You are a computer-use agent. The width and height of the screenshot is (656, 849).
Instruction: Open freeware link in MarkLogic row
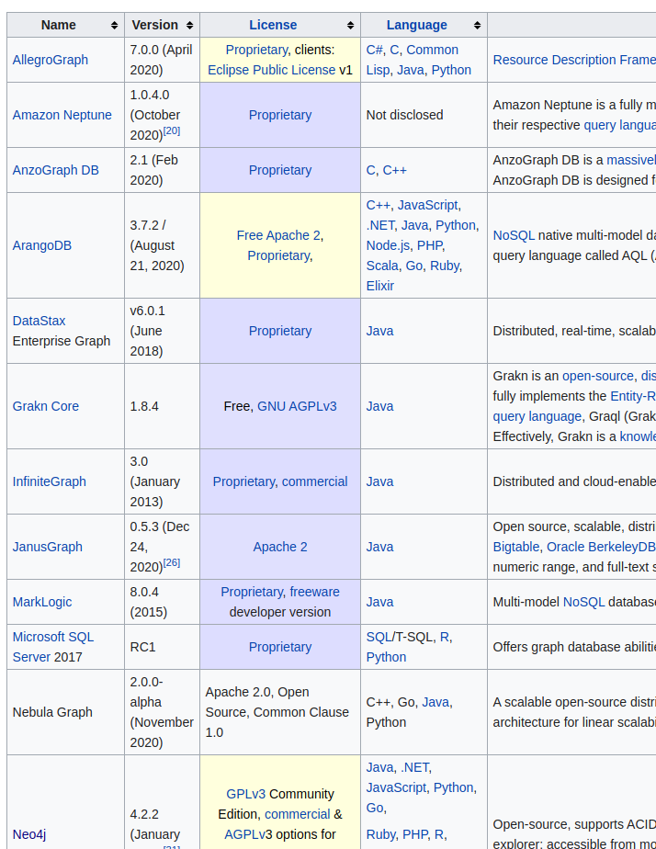tap(314, 593)
